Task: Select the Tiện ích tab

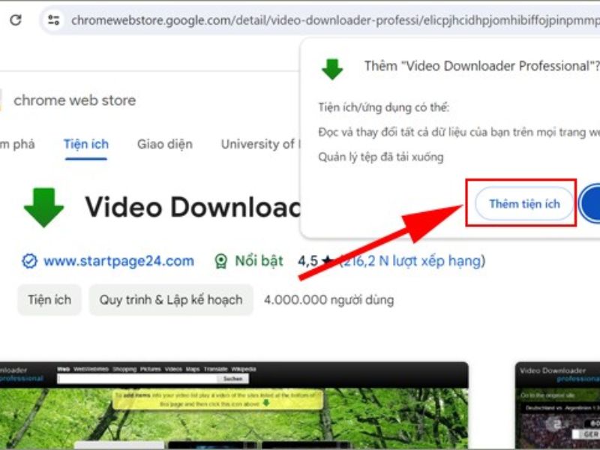Action: tap(86, 144)
